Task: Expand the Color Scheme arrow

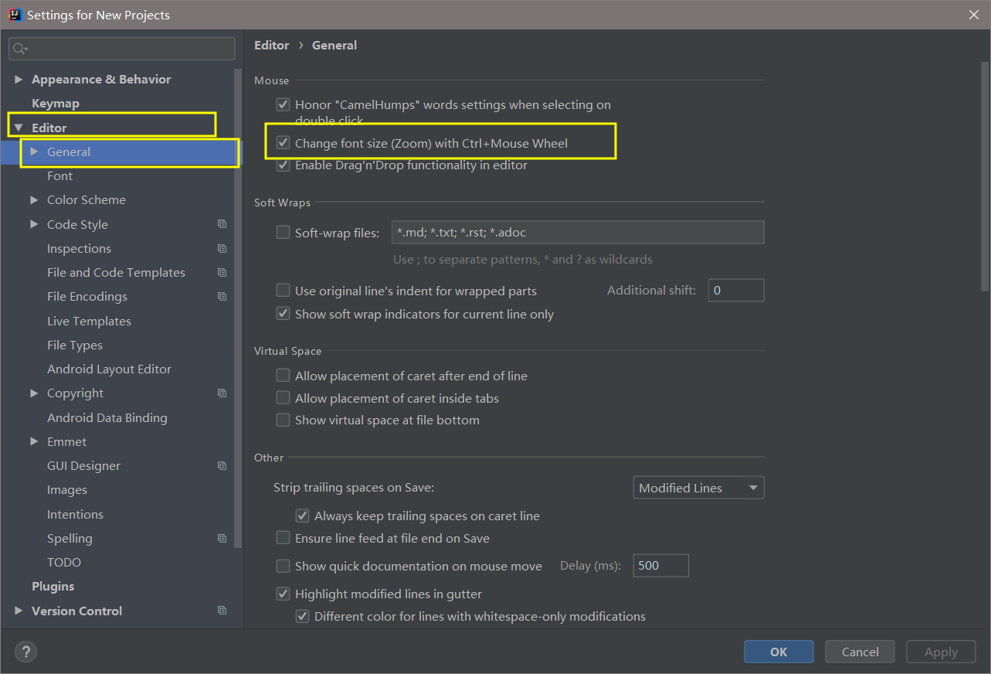Action: point(34,199)
